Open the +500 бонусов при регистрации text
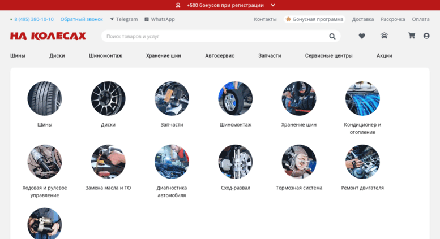 (225, 5)
